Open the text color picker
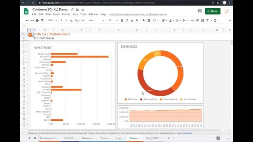This screenshot has width=253, height=142. pos(137,21)
